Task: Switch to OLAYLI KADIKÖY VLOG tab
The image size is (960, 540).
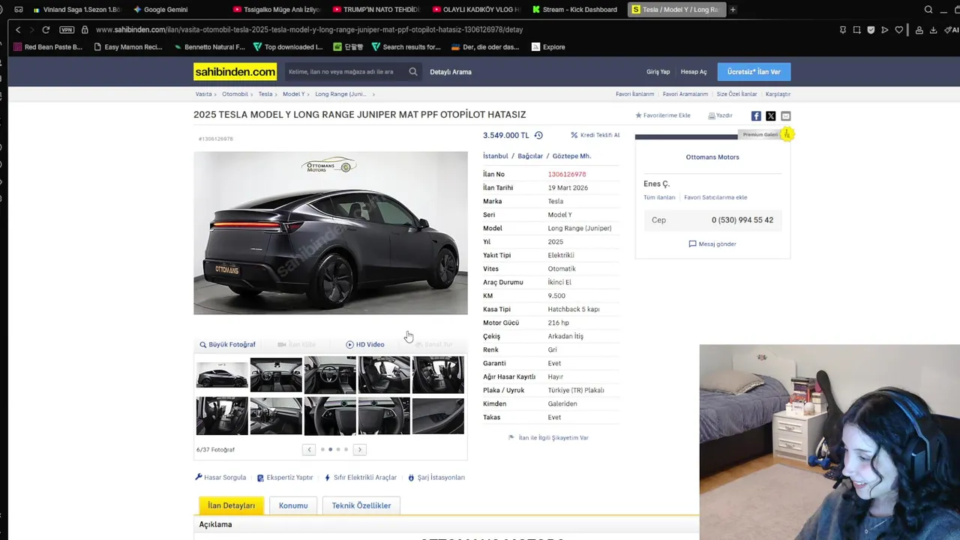Action: coord(475,10)
